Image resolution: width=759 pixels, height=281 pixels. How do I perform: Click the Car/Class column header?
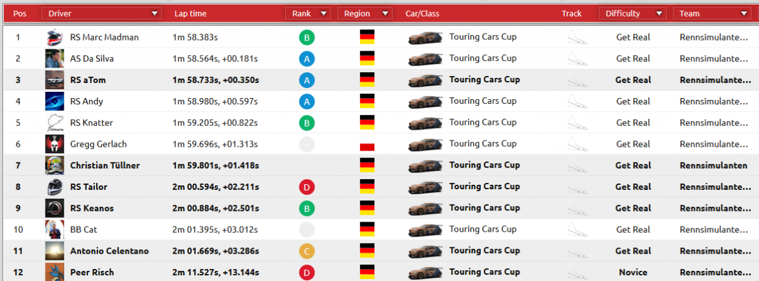[x=422, y=13]
